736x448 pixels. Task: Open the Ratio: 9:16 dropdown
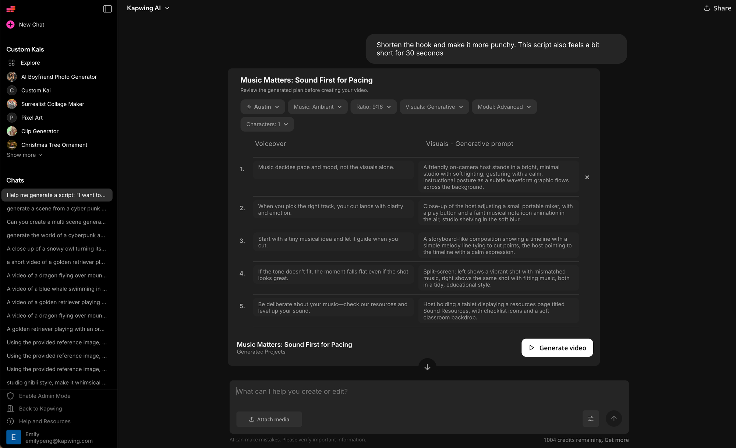tap(374, 107)
